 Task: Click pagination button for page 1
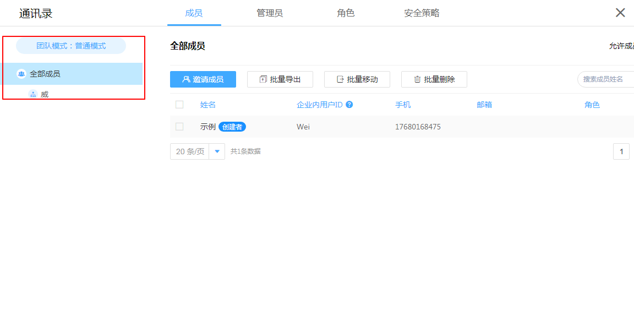621,151
